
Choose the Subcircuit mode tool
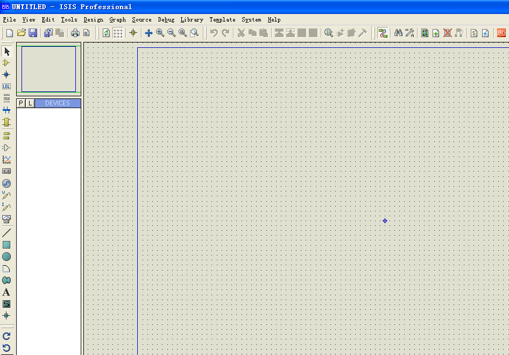point(6,122)
